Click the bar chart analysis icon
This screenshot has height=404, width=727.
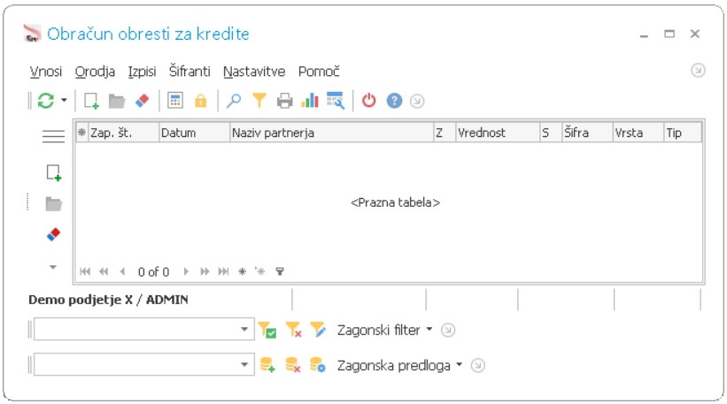point(310,101)
